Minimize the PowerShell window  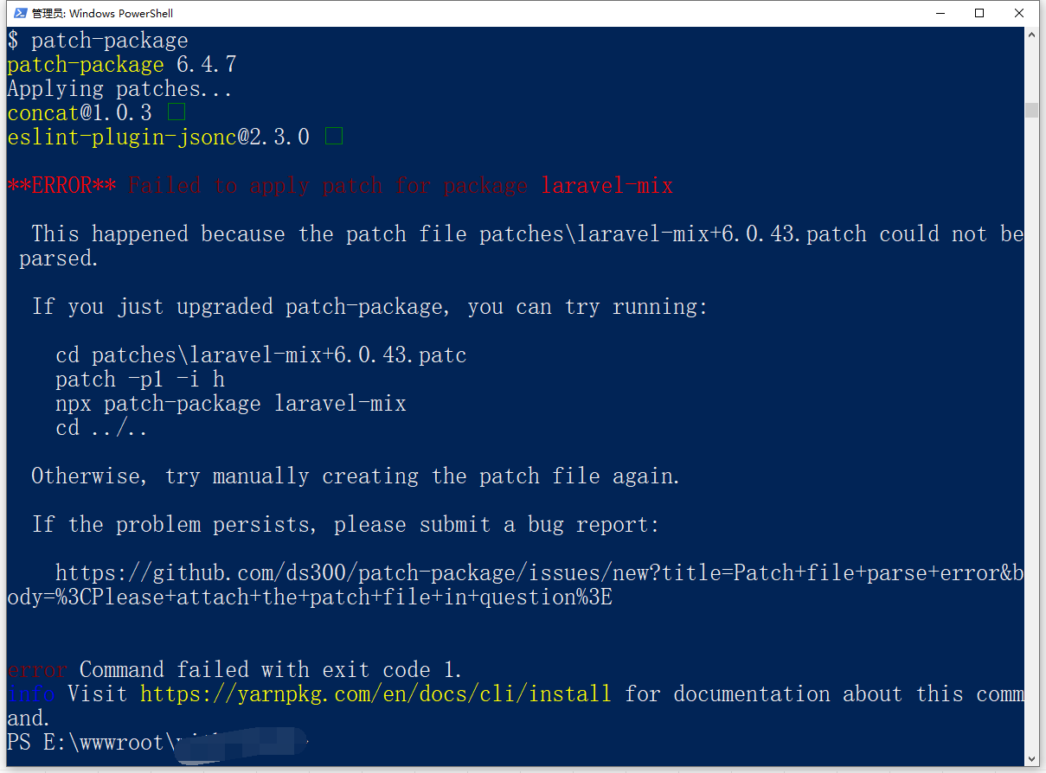pos(940,13)
